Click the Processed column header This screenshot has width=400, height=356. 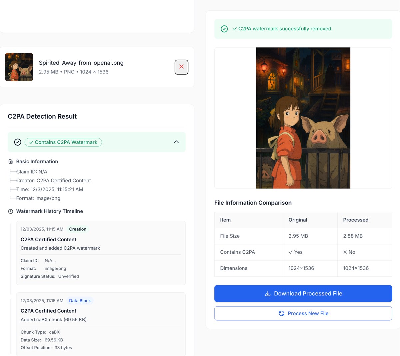click(356, 220)
